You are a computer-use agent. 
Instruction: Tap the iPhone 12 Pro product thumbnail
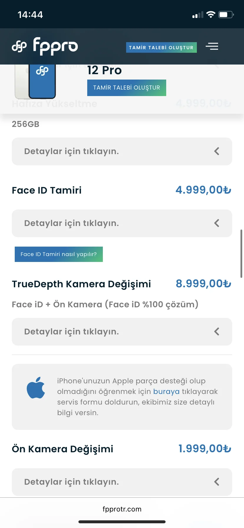(36, 81)
